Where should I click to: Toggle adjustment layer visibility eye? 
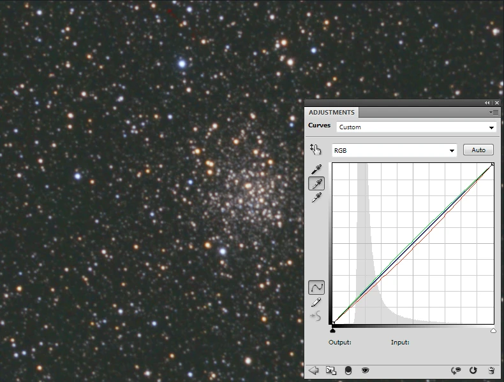coord(366,370)
